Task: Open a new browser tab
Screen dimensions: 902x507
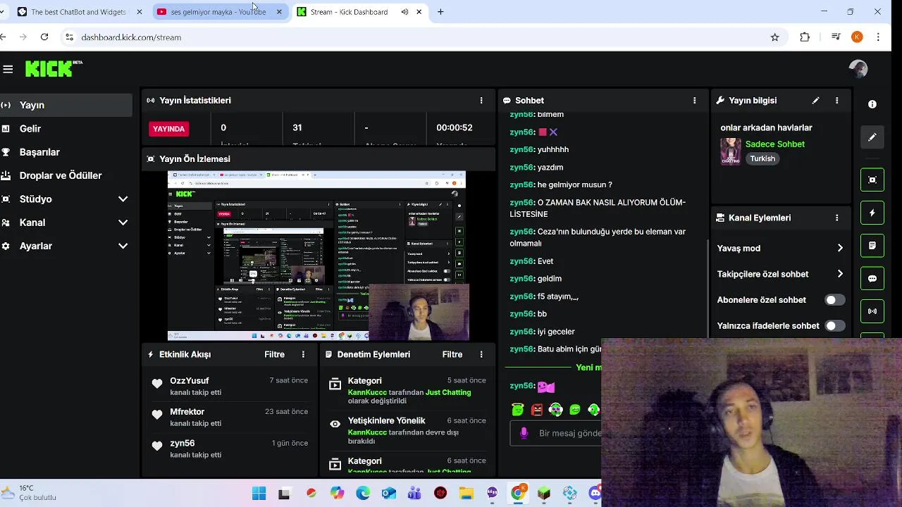Action: (440, 12)
